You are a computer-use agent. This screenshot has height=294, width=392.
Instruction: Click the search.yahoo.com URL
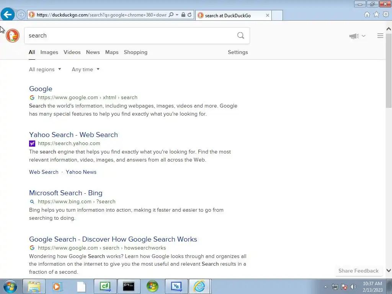tap(69, 144)
